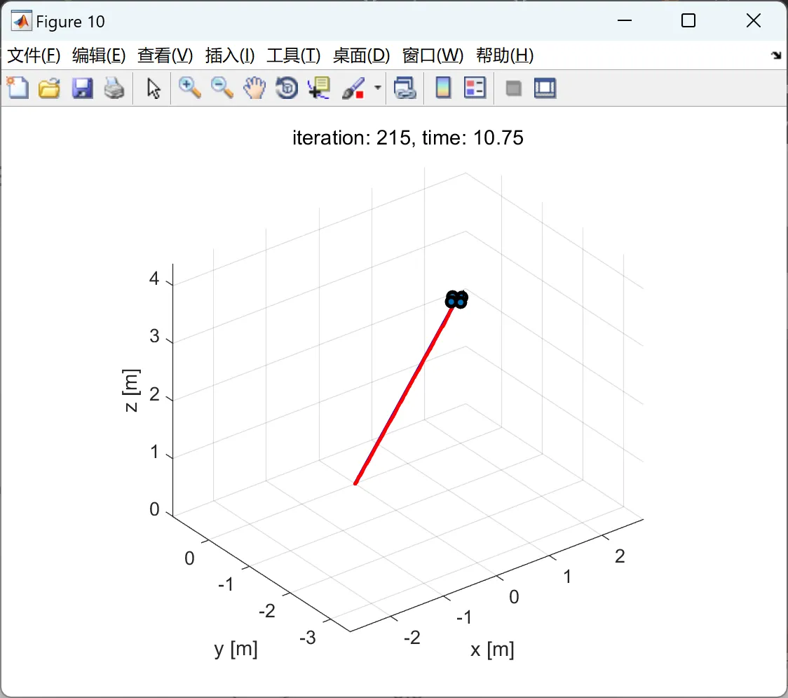Click the Show Plot Tools and Dock icon

tap(545, 88)
